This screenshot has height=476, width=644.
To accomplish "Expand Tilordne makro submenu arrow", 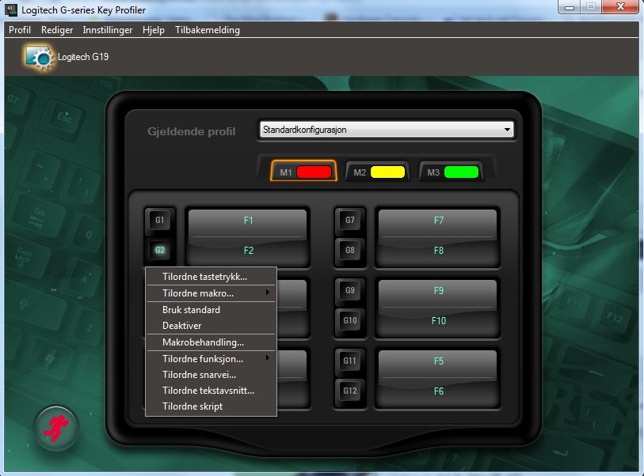I will [x=268, y=293].
